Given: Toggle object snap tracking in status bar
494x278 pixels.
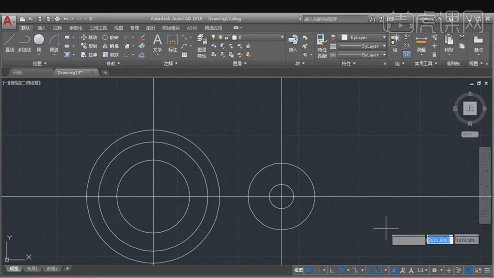Looking at the screenshot, I should click(x=370, y=270).
